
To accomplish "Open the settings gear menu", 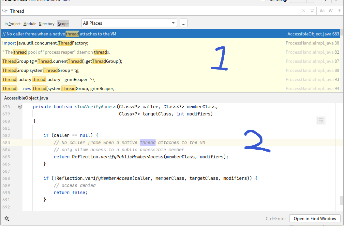I will click(x=7, y=218).
